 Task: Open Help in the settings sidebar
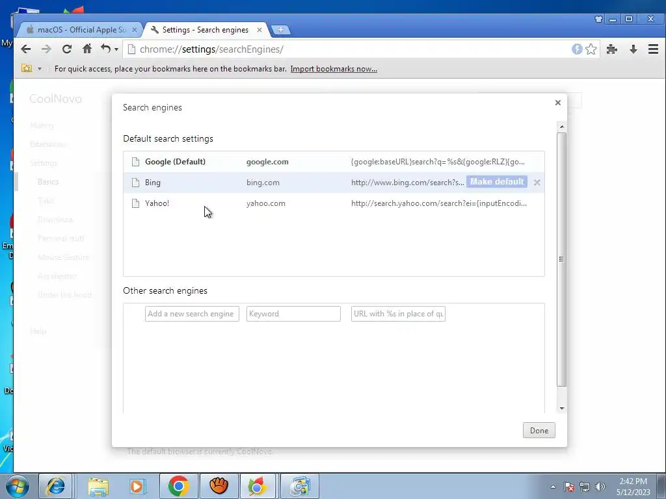(x=38, y=331)
